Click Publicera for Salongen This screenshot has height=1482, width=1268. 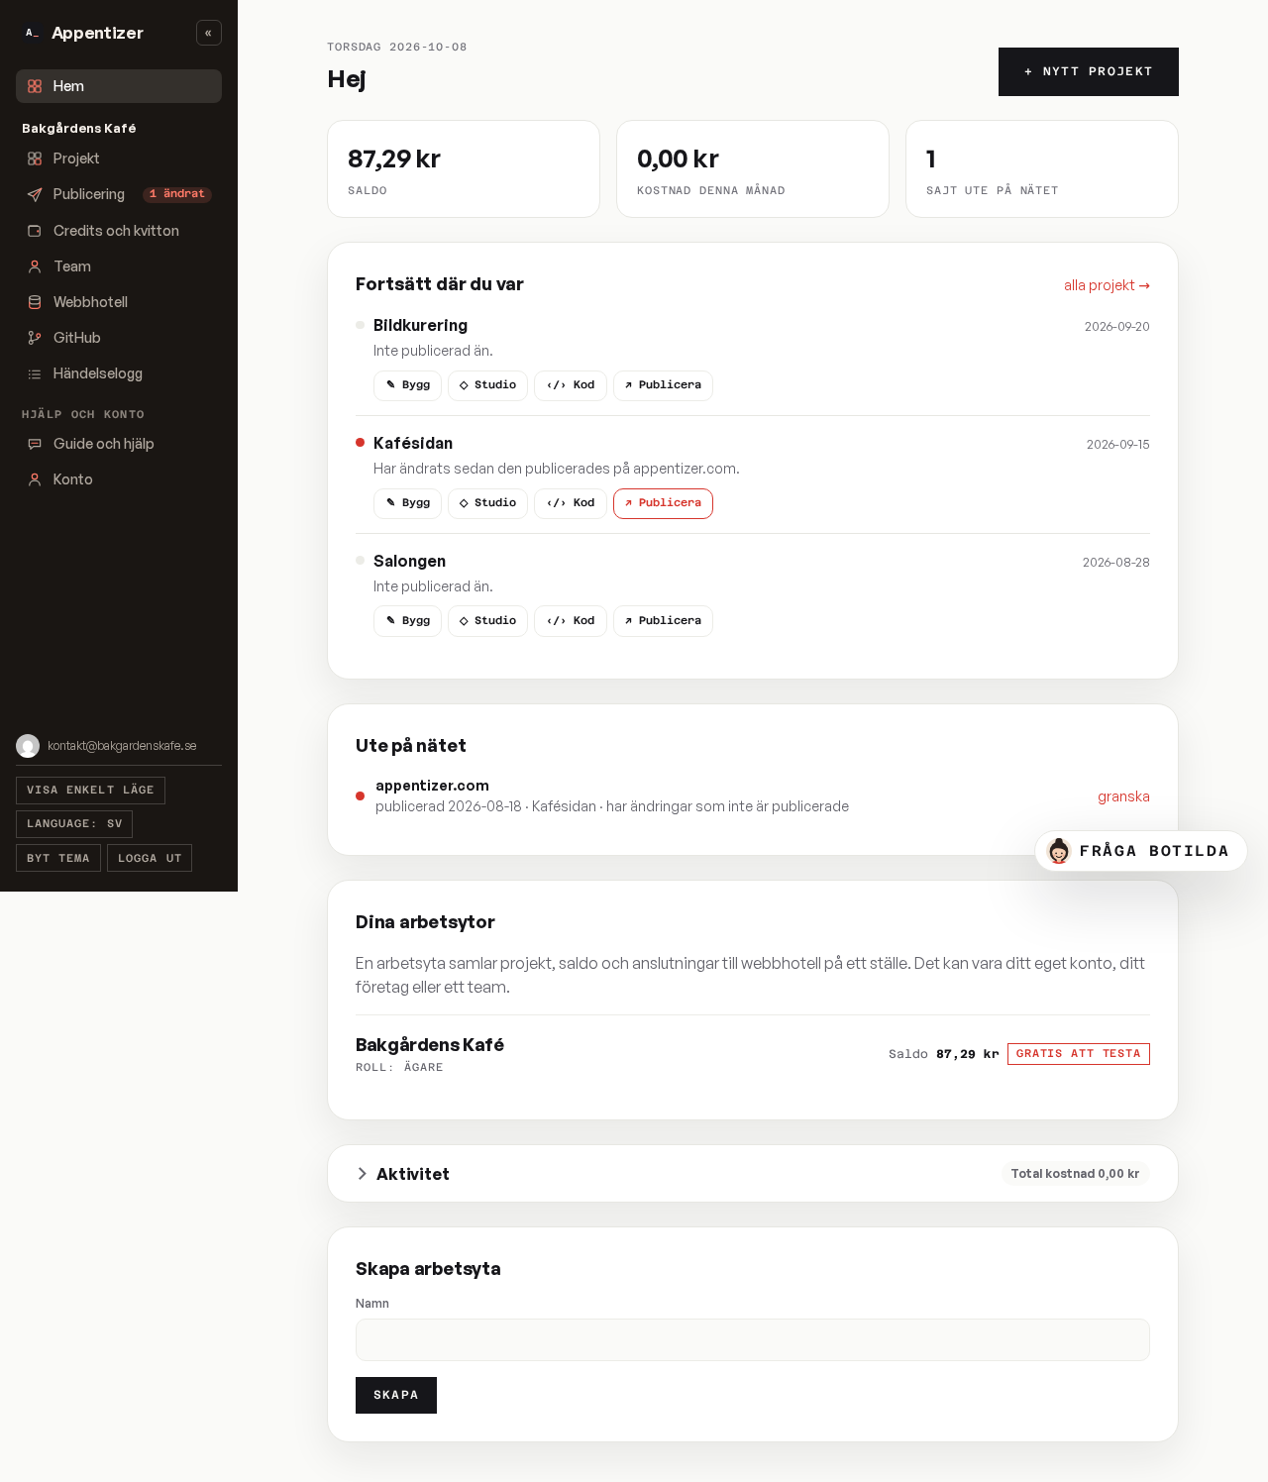point(663,621)
